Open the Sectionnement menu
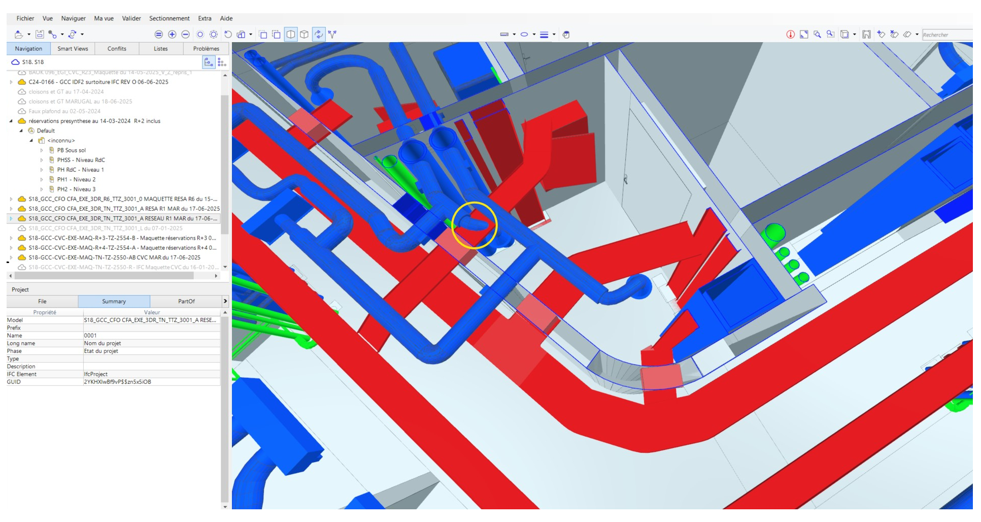This screenshot has height=522, width=981. tap(169, 18)
